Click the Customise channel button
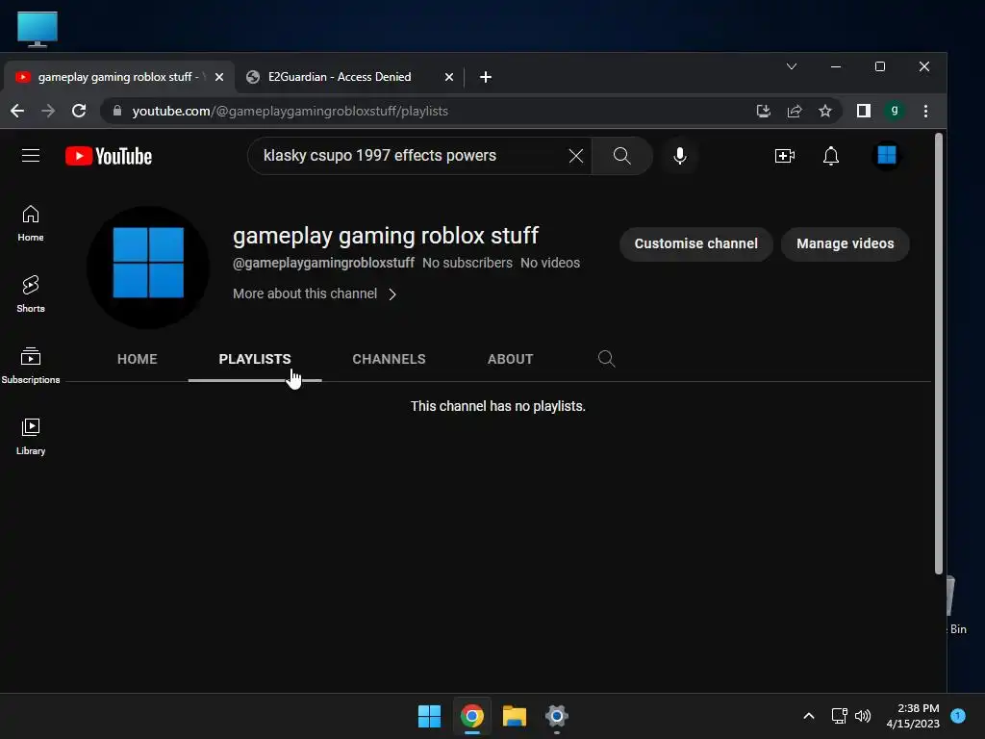985x739 pixels. (x=695, y=243)
